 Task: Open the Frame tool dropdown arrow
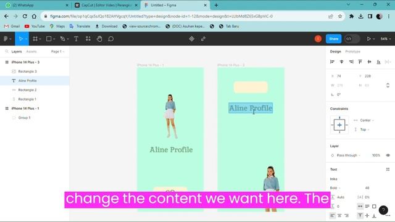click(x=40, y=39)
